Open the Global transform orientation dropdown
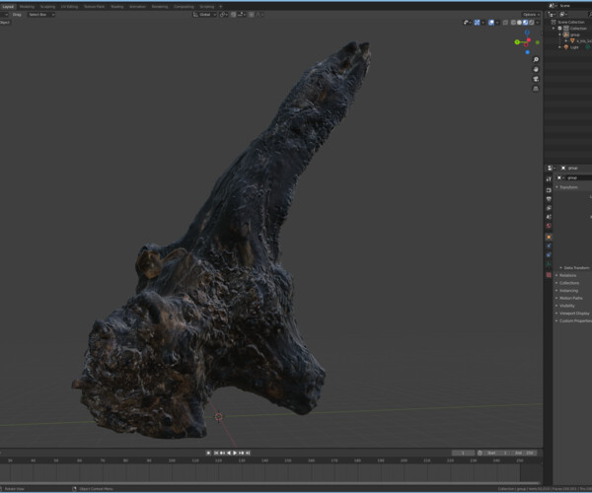Screen dimensions: 592x493 205,15
